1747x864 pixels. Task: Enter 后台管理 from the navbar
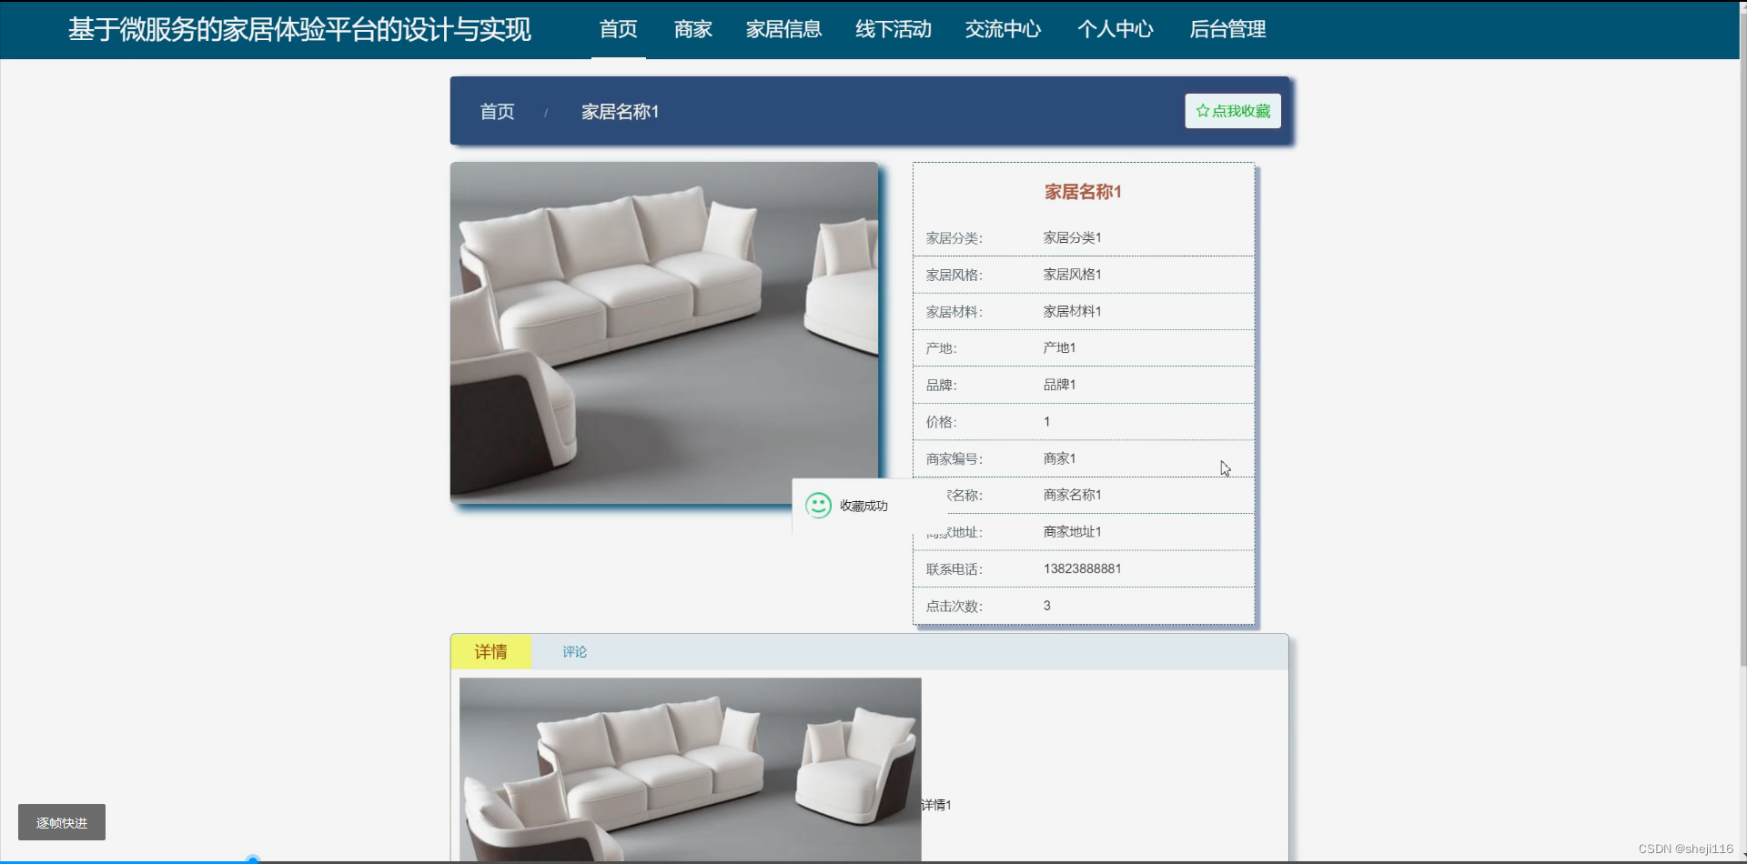point(1227,29)
